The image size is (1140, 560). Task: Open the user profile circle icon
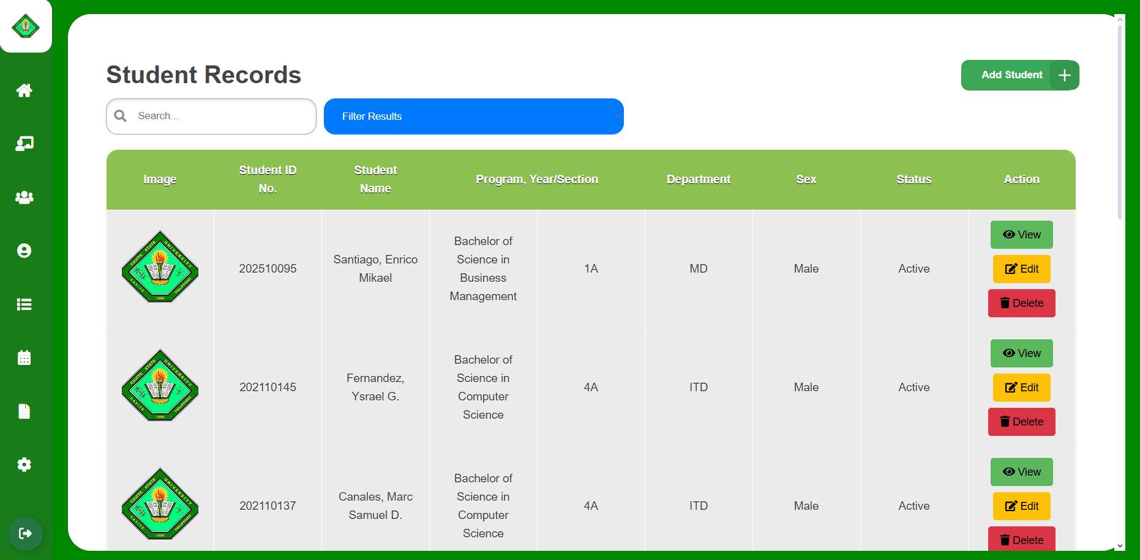[x=24, y=251]
